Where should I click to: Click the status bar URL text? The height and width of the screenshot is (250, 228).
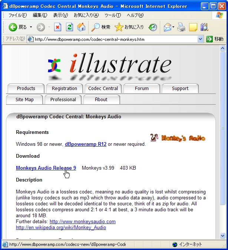67,244
